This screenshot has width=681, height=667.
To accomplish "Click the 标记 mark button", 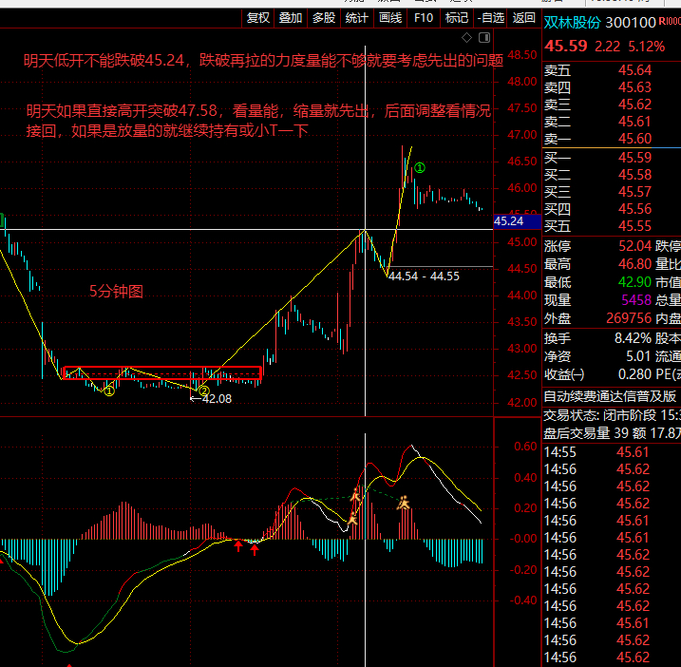I will [457, 18].
